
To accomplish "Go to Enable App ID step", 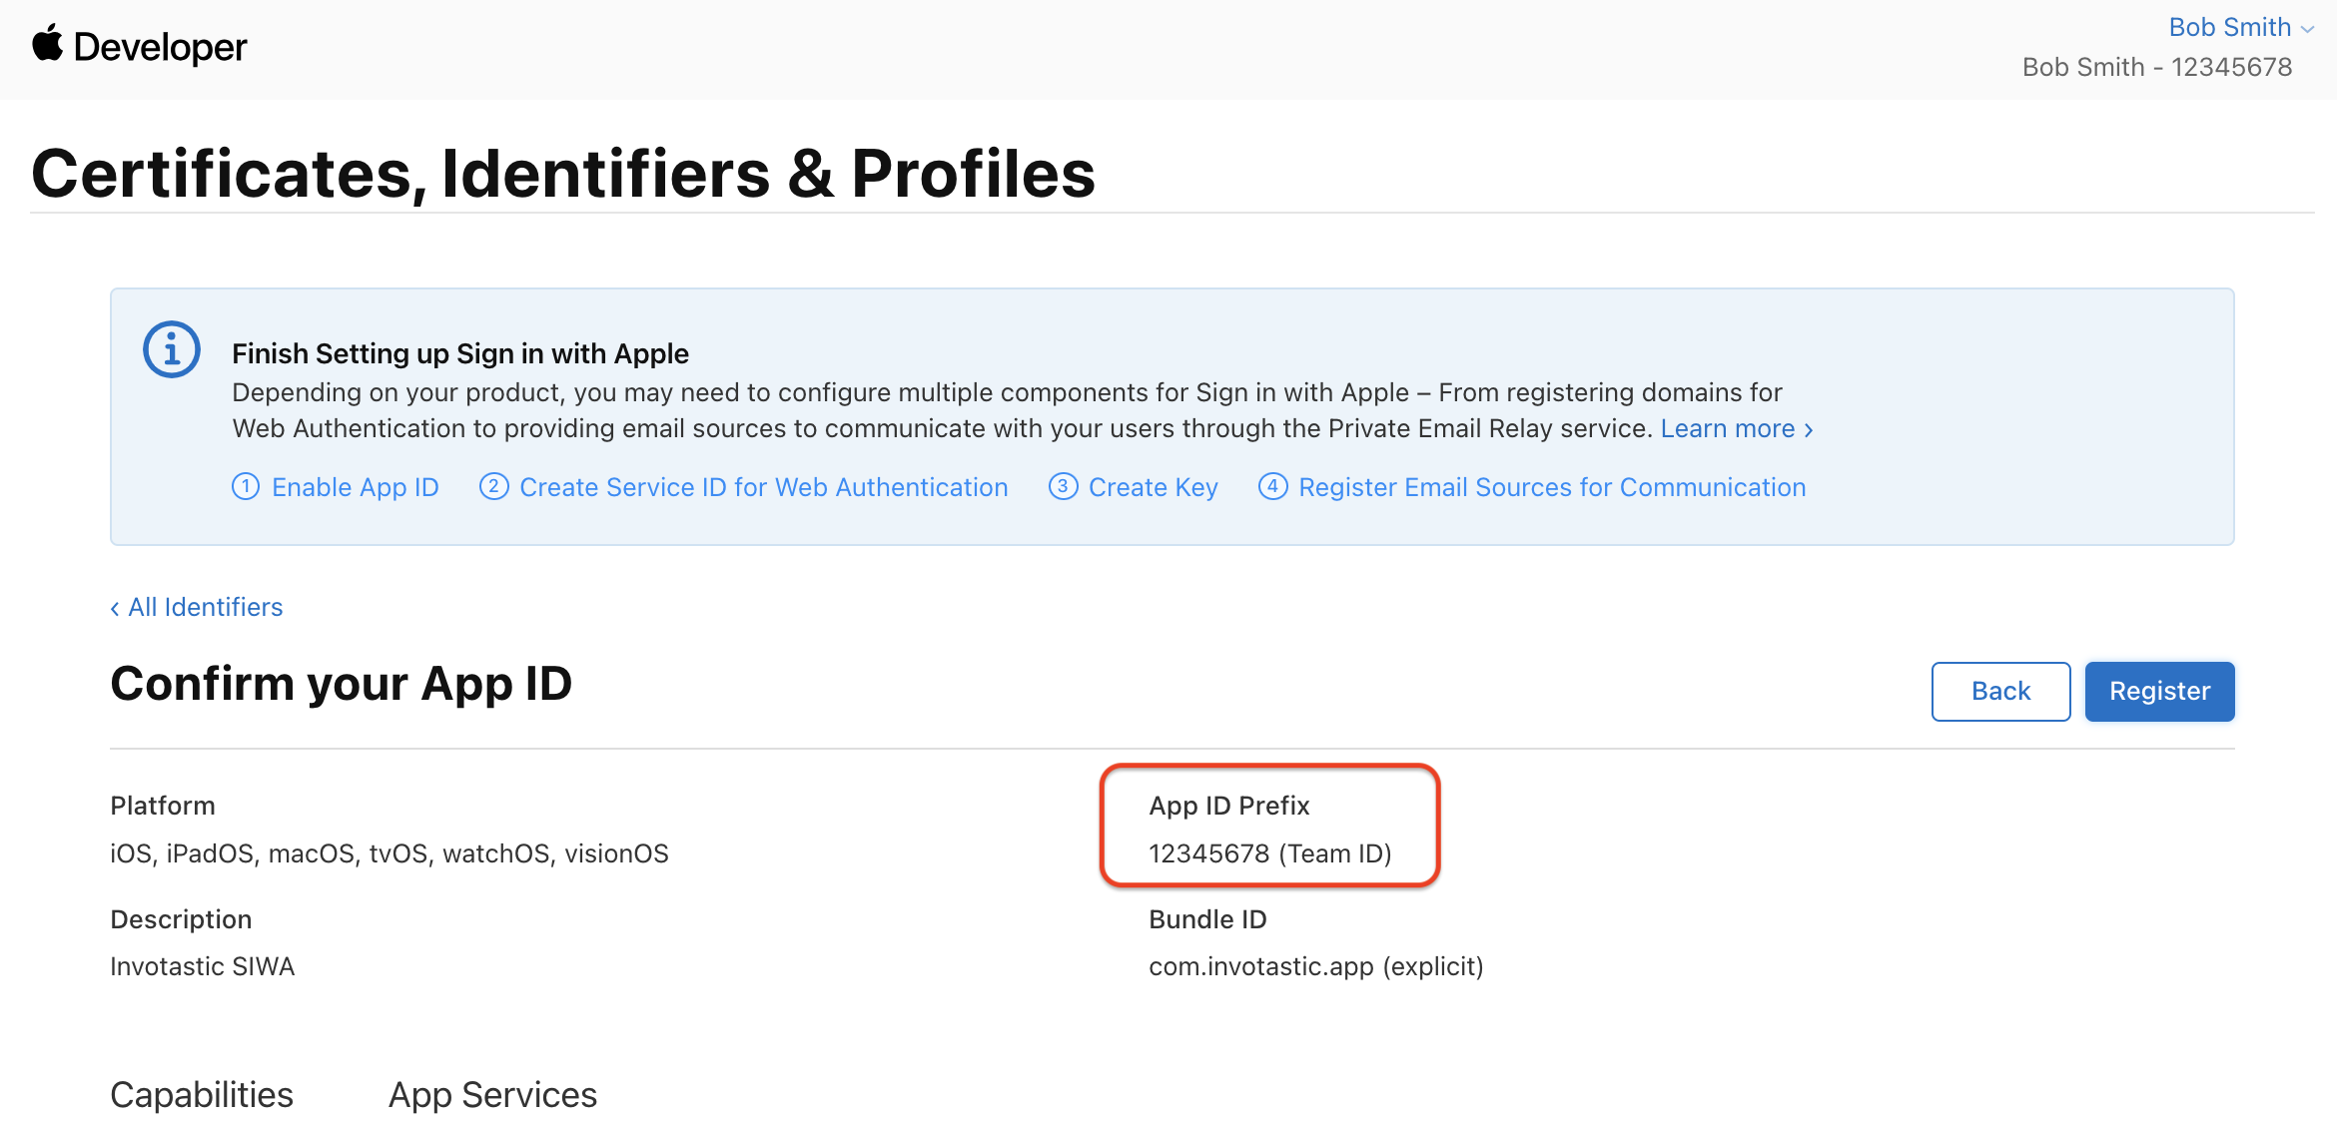I will pyautogui.click(x=336, y=487).
